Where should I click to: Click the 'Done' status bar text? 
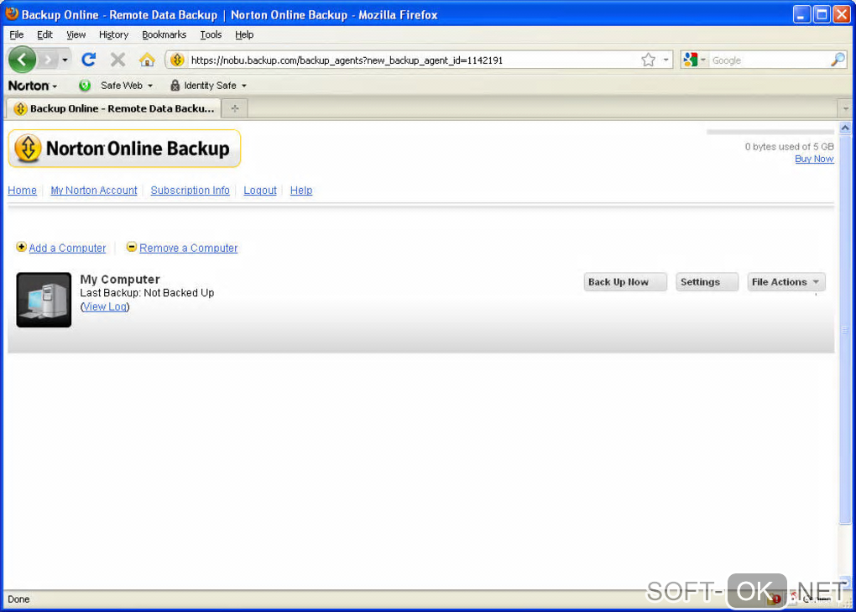click(18, 599)
